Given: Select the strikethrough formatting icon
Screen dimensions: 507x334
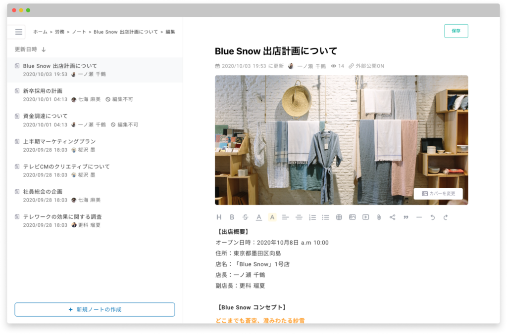Looking at the screenshot, I should 246,216.
